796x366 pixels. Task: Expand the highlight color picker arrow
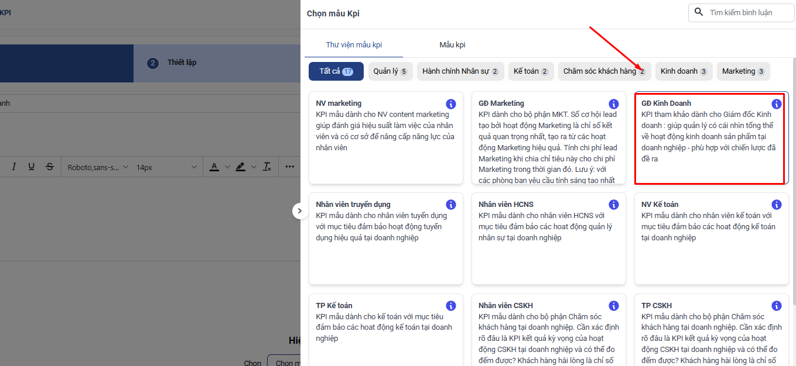[254, 167]
